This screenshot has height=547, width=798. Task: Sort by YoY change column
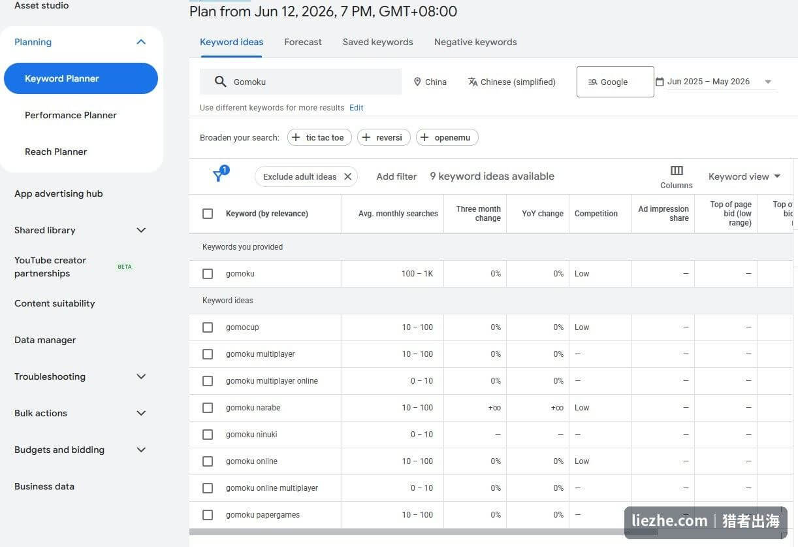point(543,214)
